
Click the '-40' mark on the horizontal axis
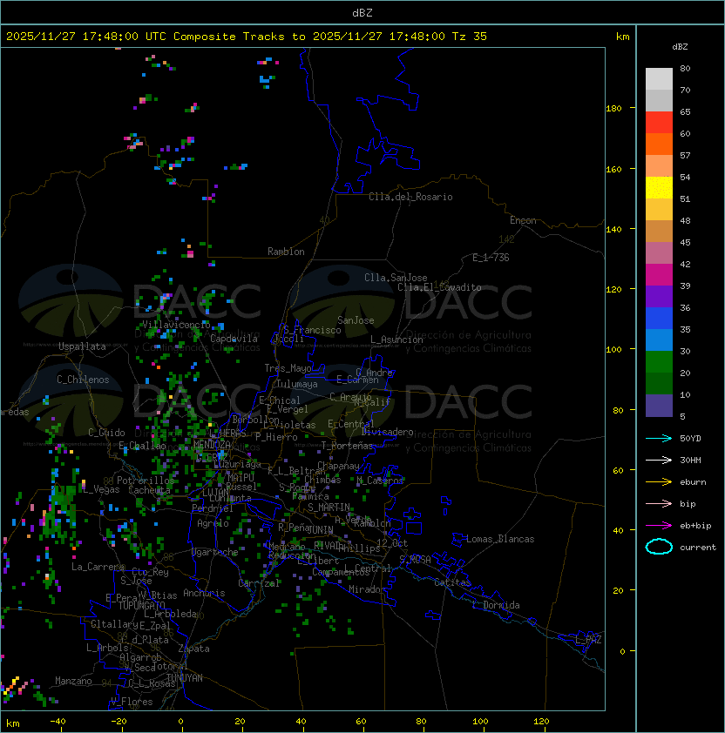(58, 722)
